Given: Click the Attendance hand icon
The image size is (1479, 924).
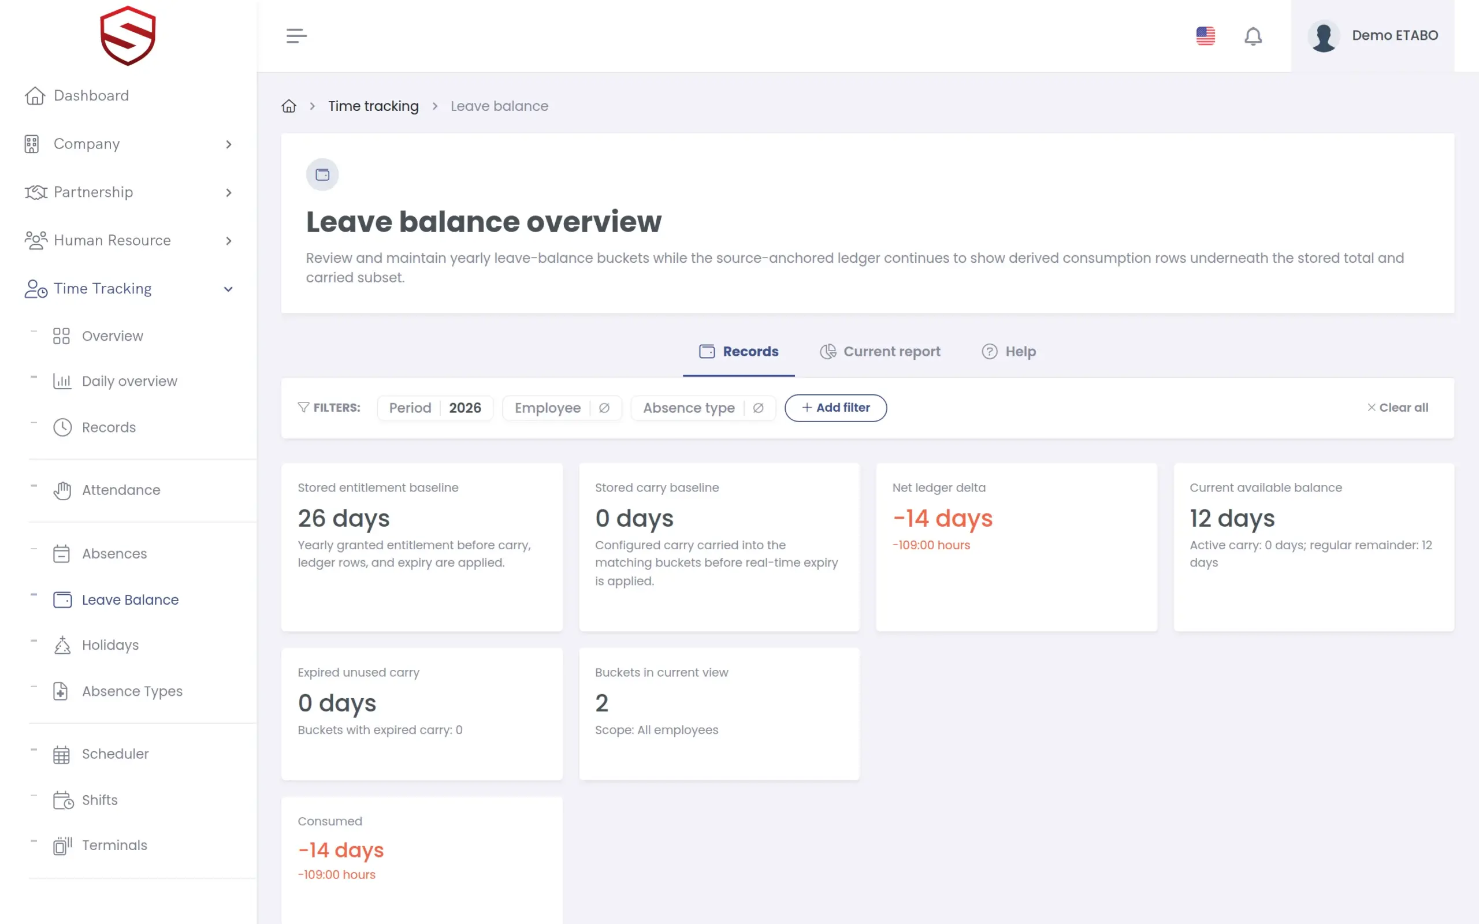Looking at the screenshot, I should point(62,490).
